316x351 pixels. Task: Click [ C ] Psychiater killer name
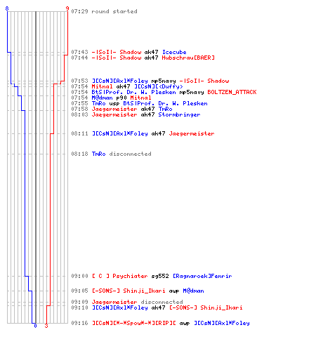[x=119, y=276]
